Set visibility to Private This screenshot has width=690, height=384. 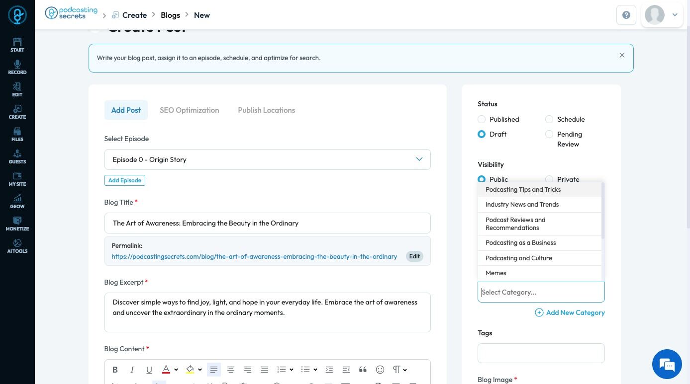[x=549, y=179]
